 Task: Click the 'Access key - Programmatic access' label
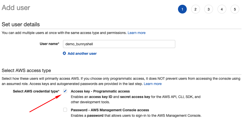tap(100, 91)
